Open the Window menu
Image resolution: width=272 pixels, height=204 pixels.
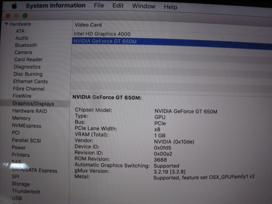(144, 6)
